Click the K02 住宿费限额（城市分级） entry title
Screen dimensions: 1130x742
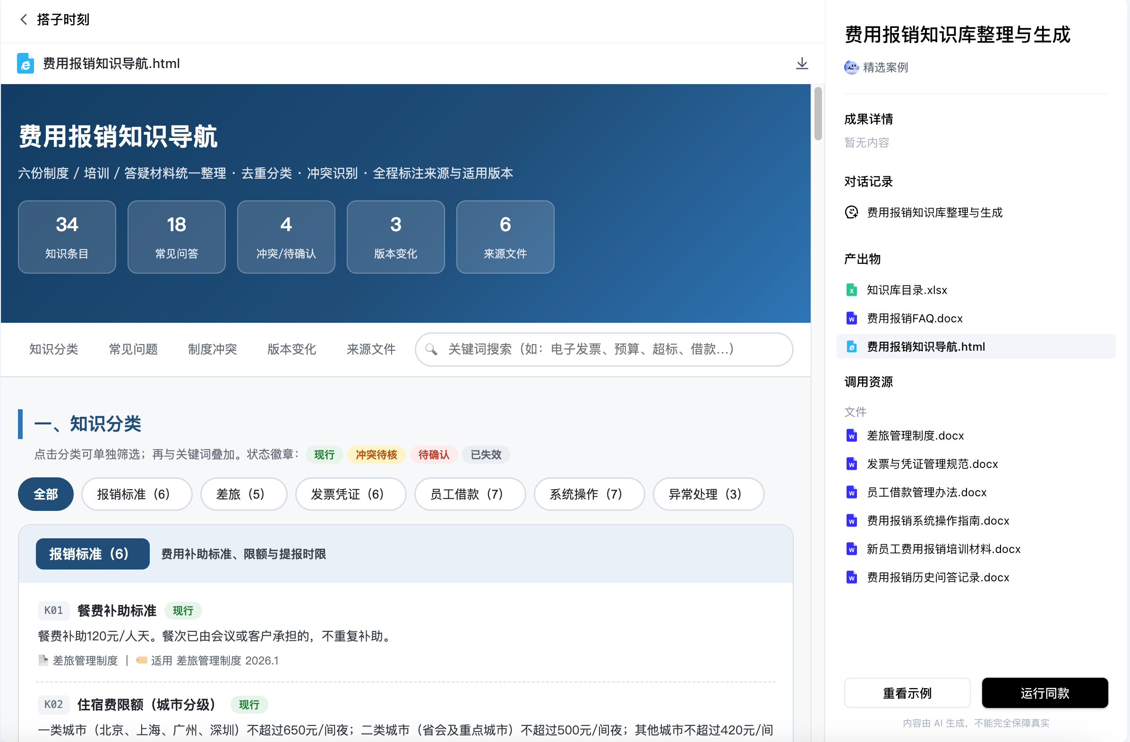pos(146,705)
